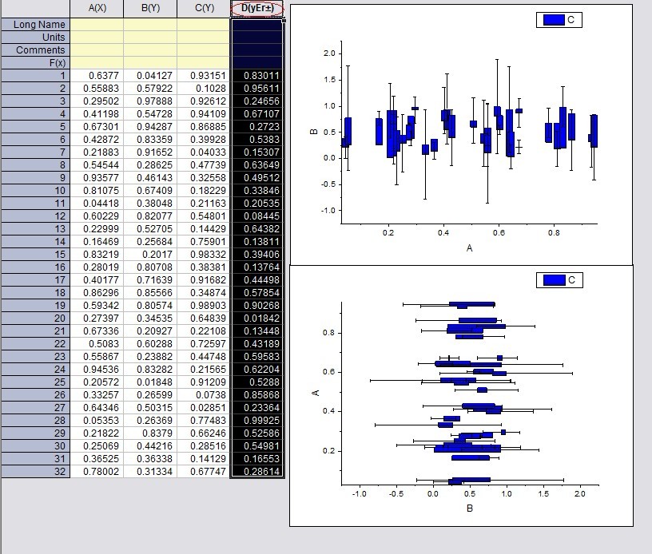Viewport: 652px width, 554px height.
Task: Select cell with value 0.54544
Action: [x=97, y=165]
